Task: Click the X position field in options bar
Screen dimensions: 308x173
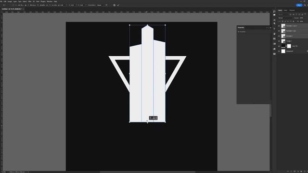Action: pyautogui.click(x=20, y=5)
